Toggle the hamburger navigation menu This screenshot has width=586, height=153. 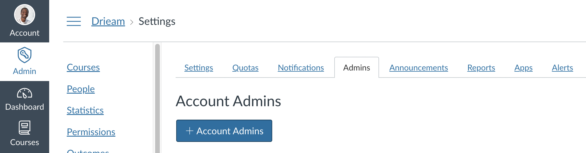click(74, 21)
